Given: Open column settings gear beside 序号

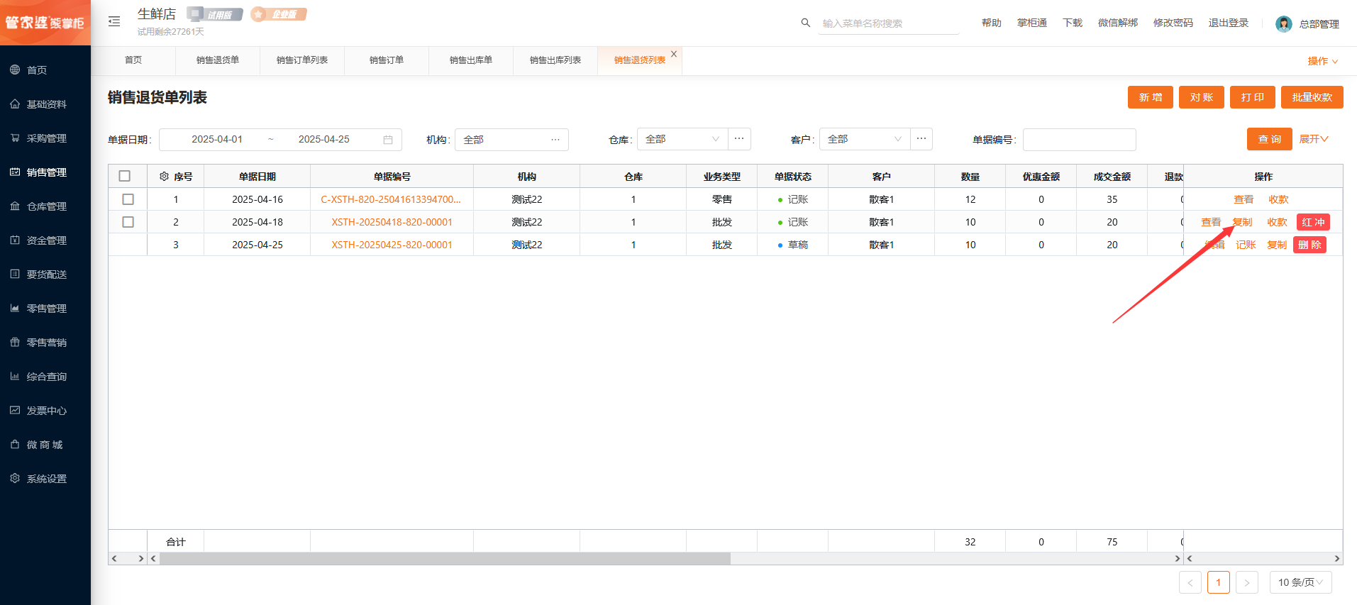Looking at the screenshot, I should pyautogui.click(x=164, y=177).
